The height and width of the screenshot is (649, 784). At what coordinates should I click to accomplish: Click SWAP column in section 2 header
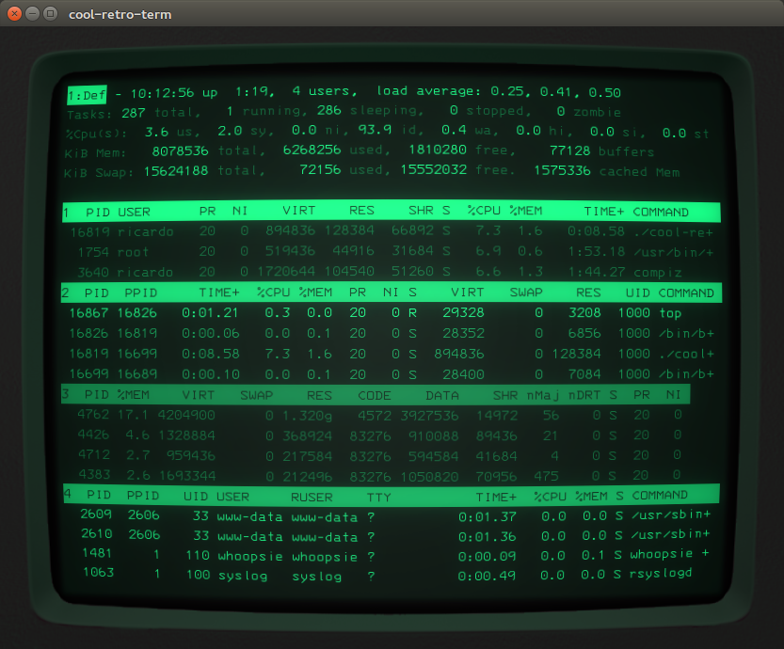[525, 293]
